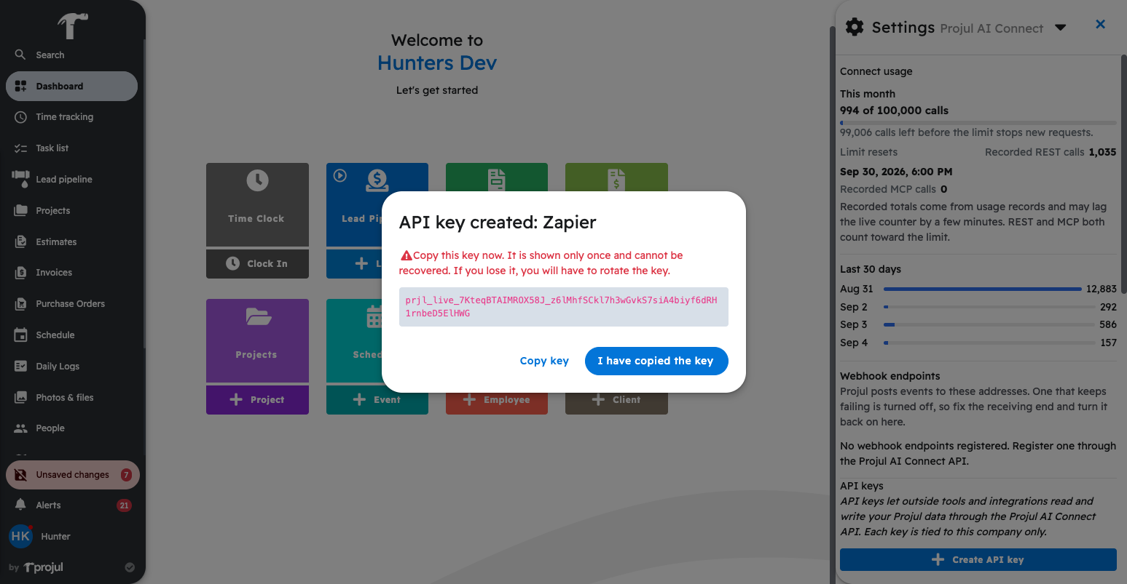
Task: Click the 'Recorded MCP calls' line
Action: [894, 189]
